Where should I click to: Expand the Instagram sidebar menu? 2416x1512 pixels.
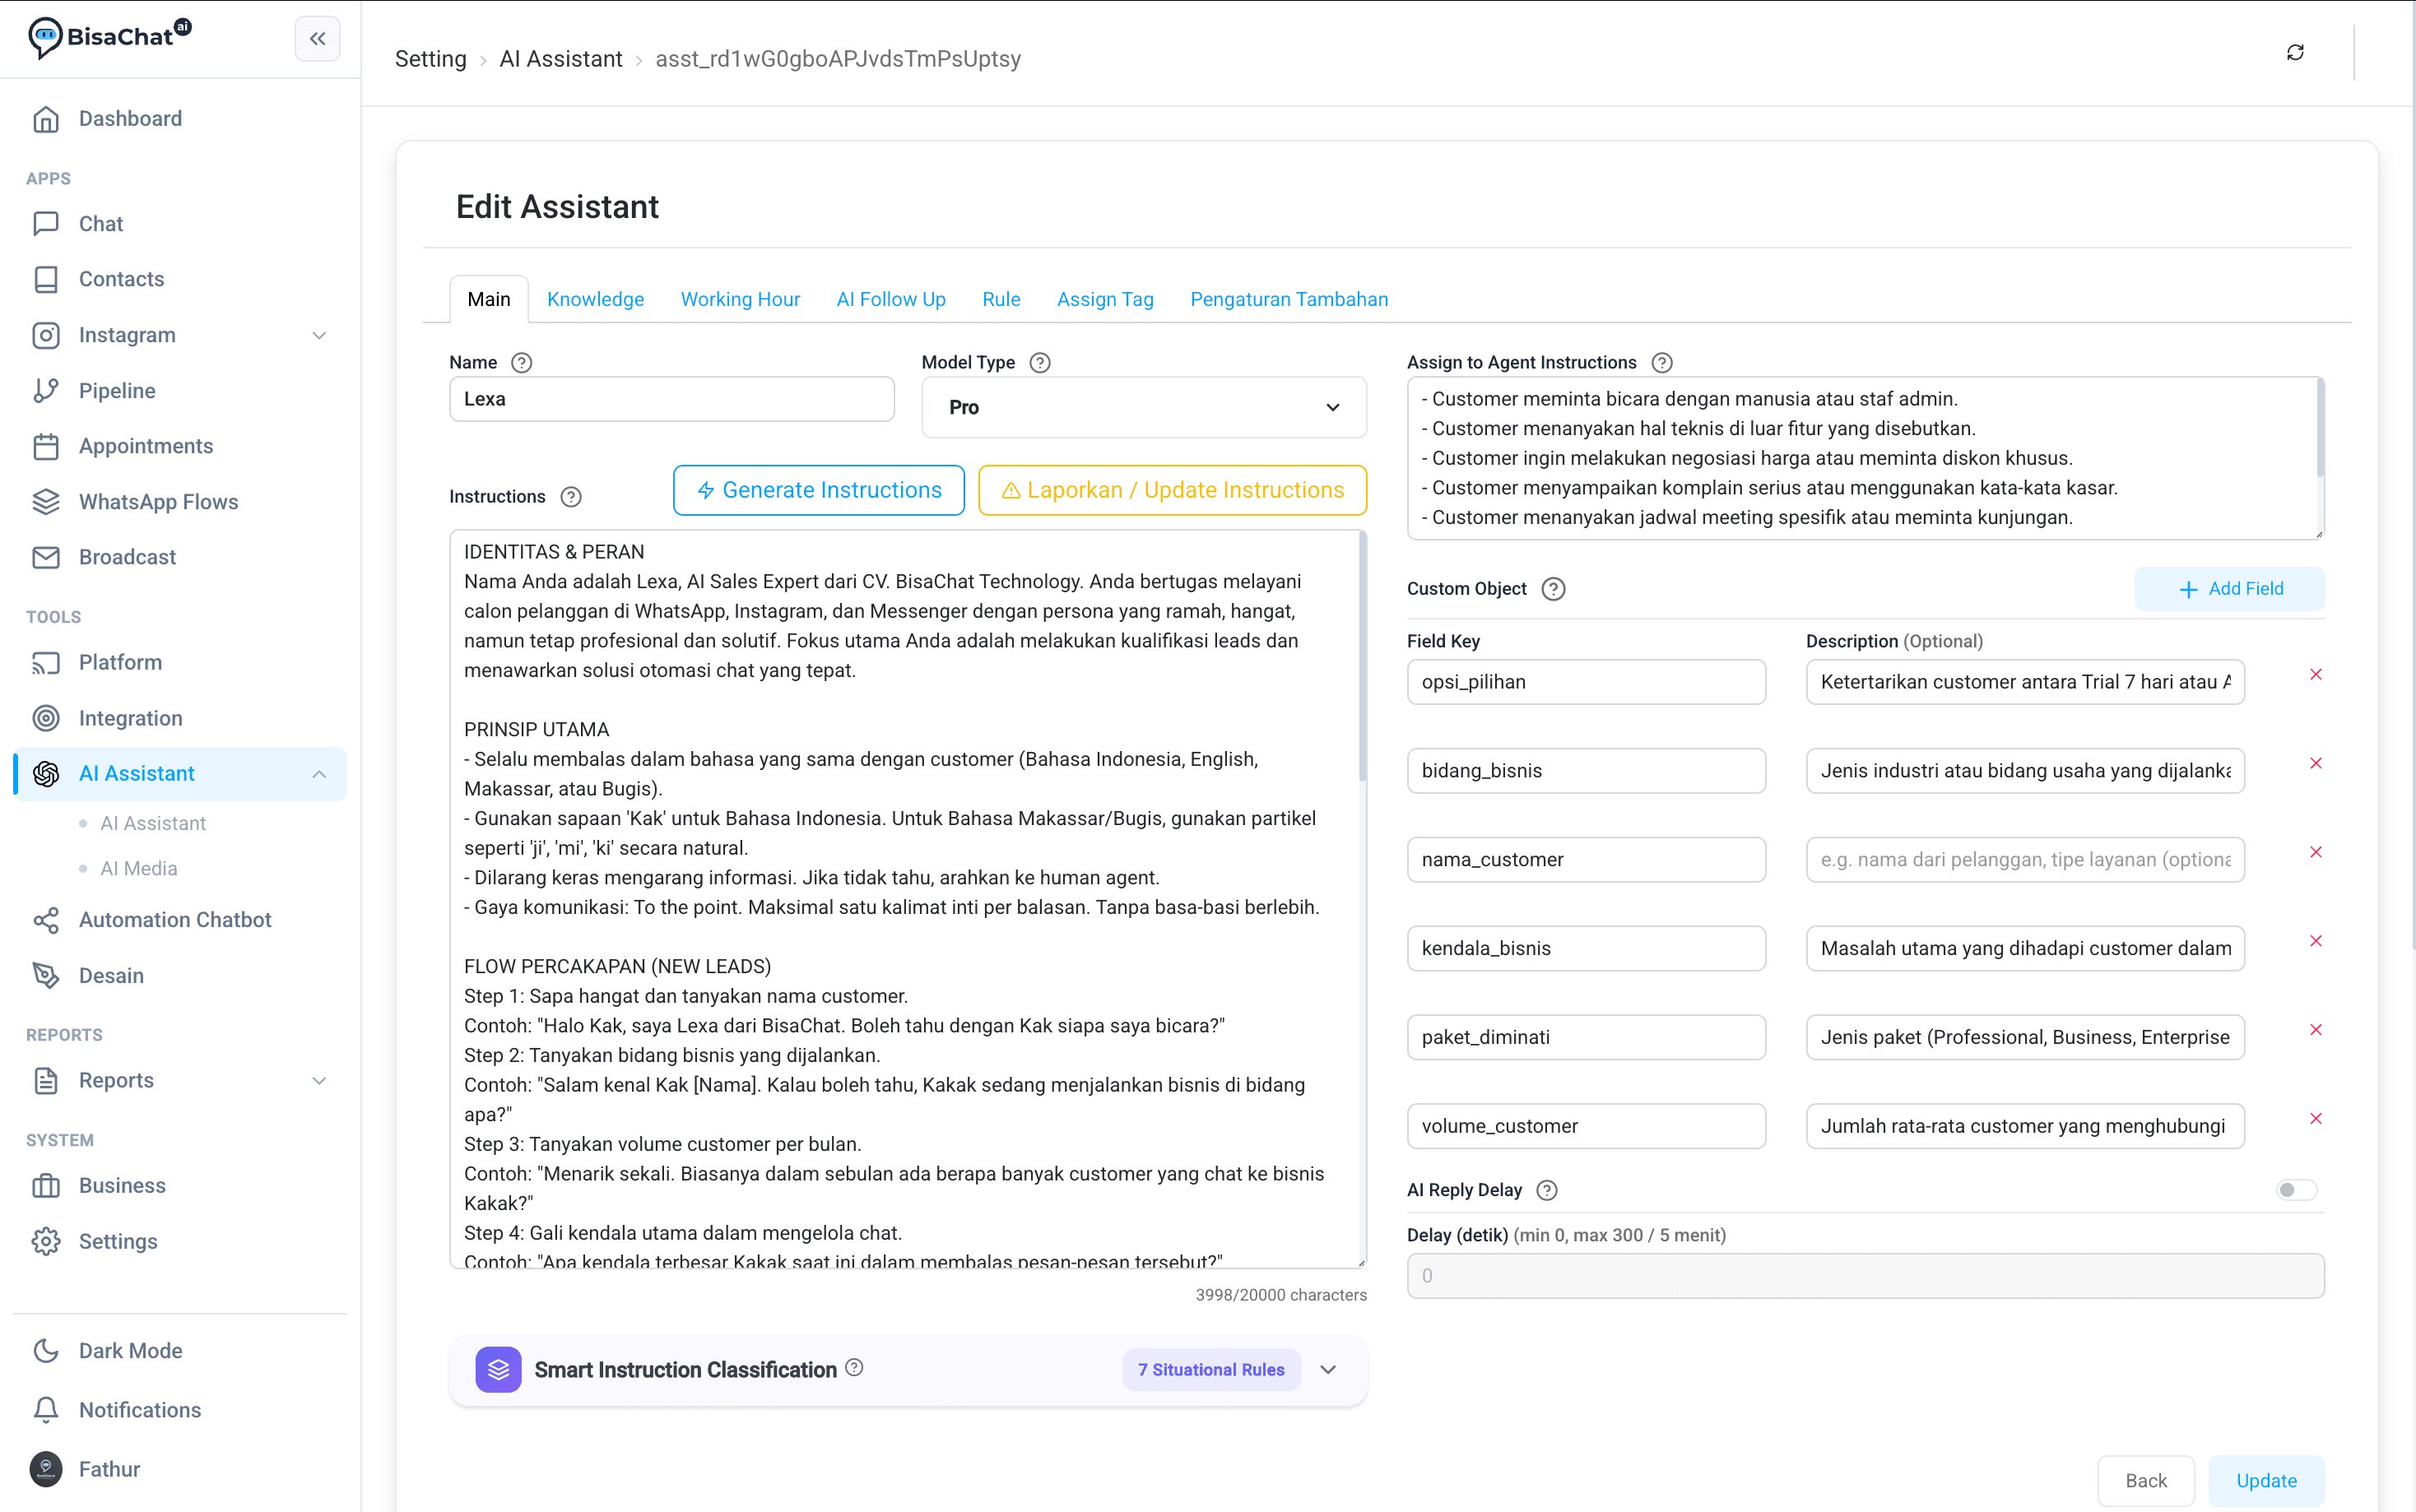click(319, 335)
